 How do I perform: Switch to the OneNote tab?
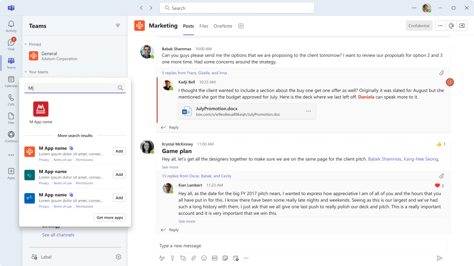[223, 26]
